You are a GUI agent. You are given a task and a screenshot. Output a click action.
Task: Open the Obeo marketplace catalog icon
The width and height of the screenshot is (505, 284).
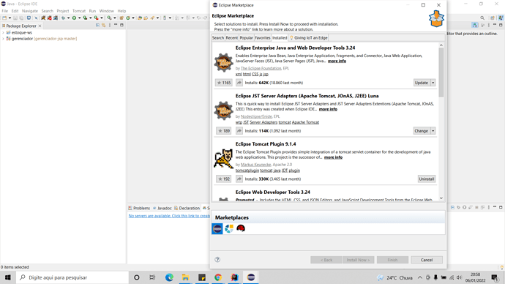tap(229, 228)
